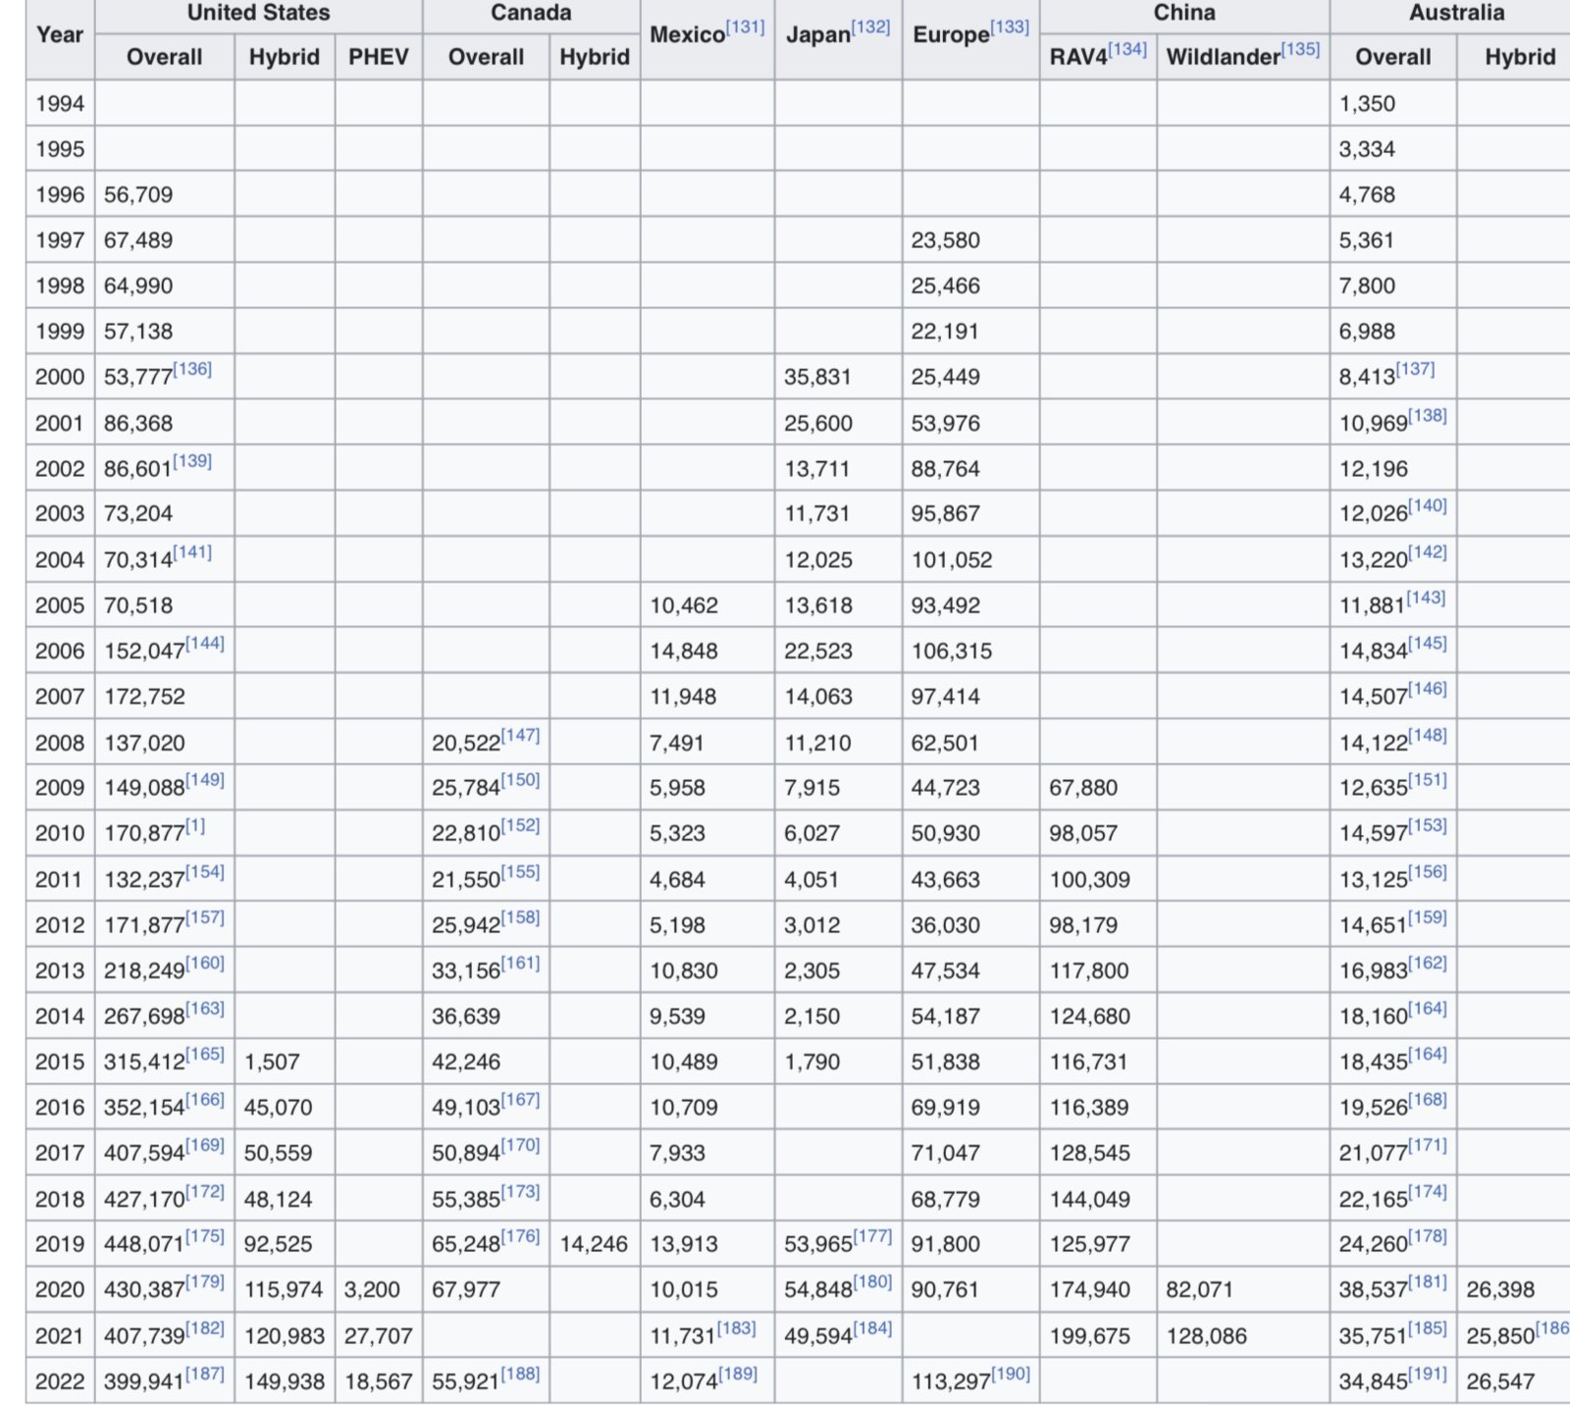The width and height of the screenshot is (1570, 1405).
Task: Select China RAV4 value 199,675
Action: tap(1089, 1336)
